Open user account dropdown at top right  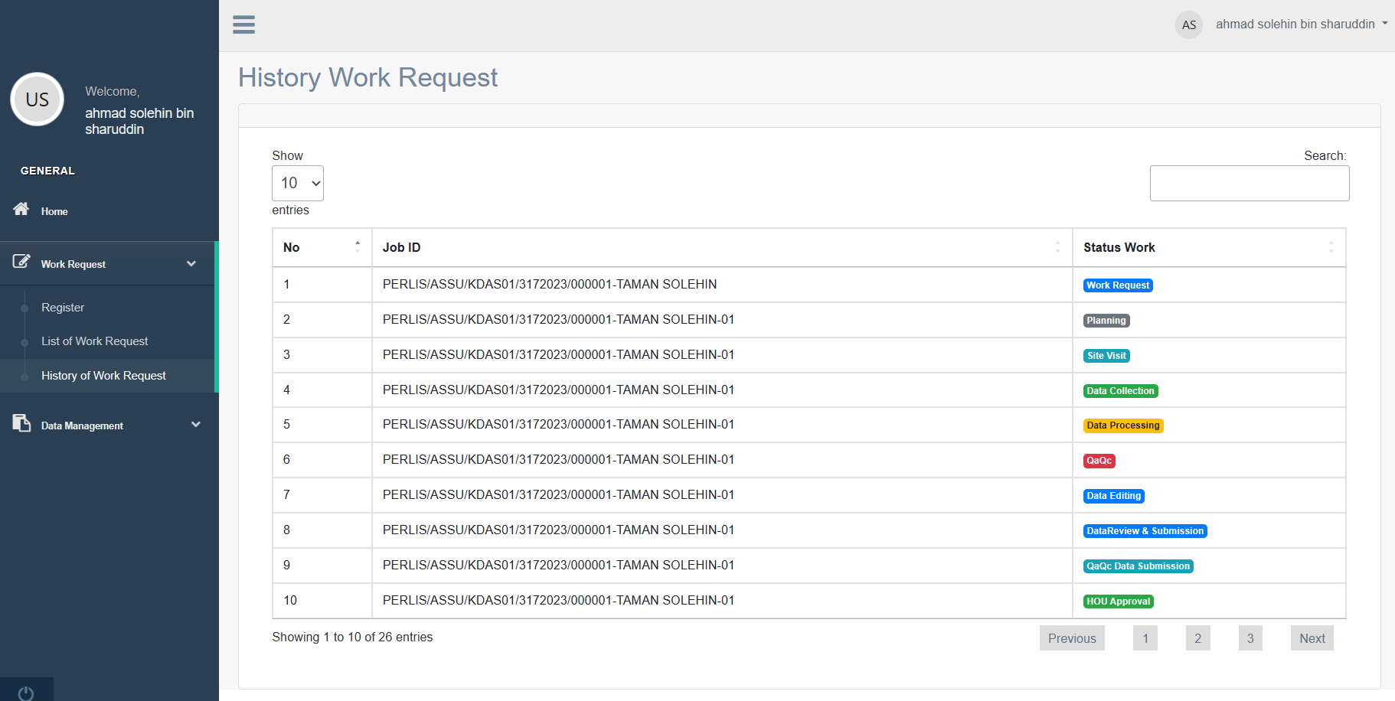(x=1301, y=24)
